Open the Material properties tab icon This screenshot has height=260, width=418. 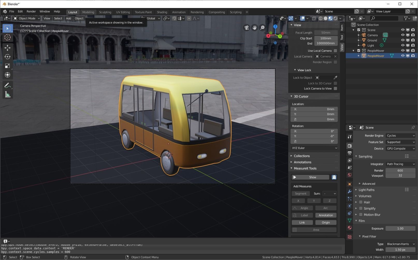(x=349, y=228)
